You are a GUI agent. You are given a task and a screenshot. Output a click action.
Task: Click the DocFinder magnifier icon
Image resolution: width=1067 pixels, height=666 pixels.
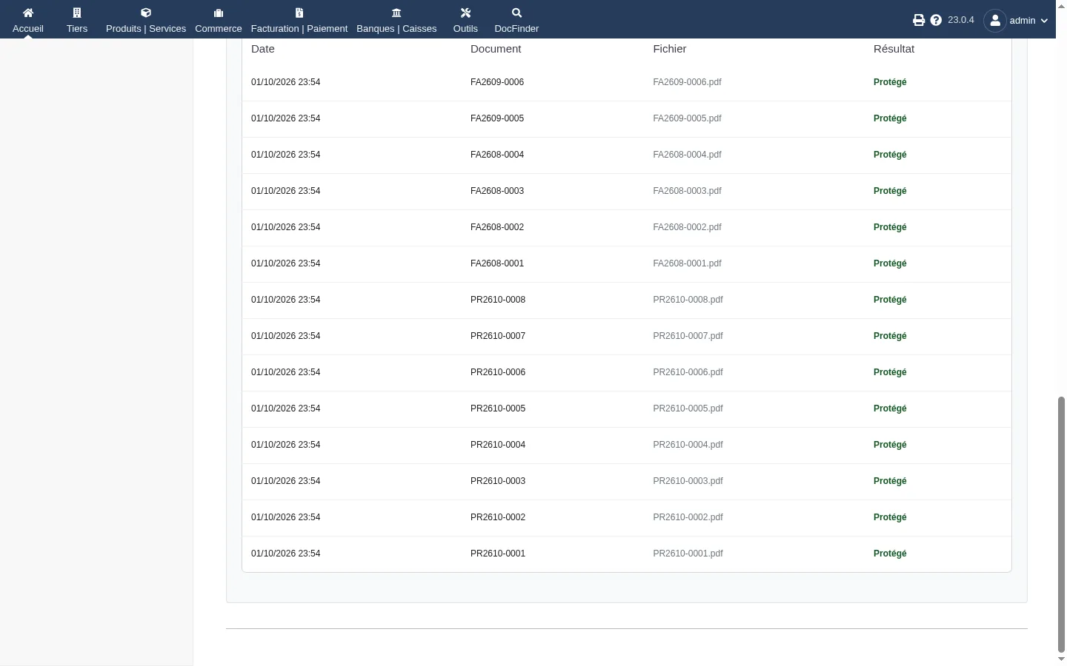click(x=516, y=13)
